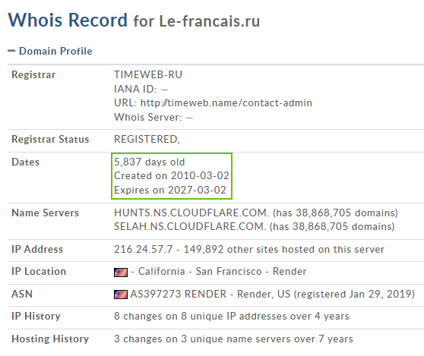Click the timeweb.name/contact-admin URL text
424x356 pixels.
click(x=226, y=103)
